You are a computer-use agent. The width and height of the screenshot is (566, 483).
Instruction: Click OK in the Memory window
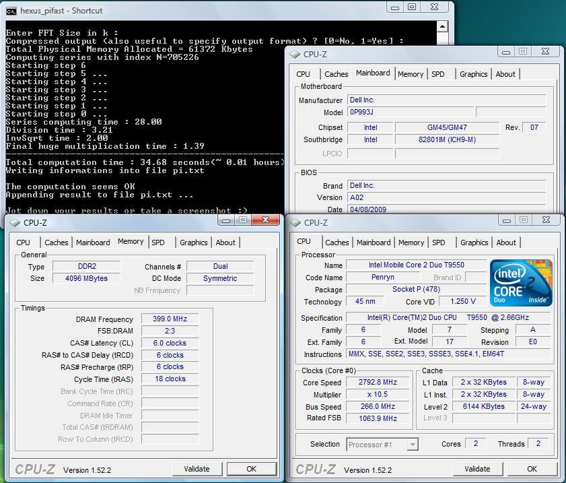tap(251, 469)
